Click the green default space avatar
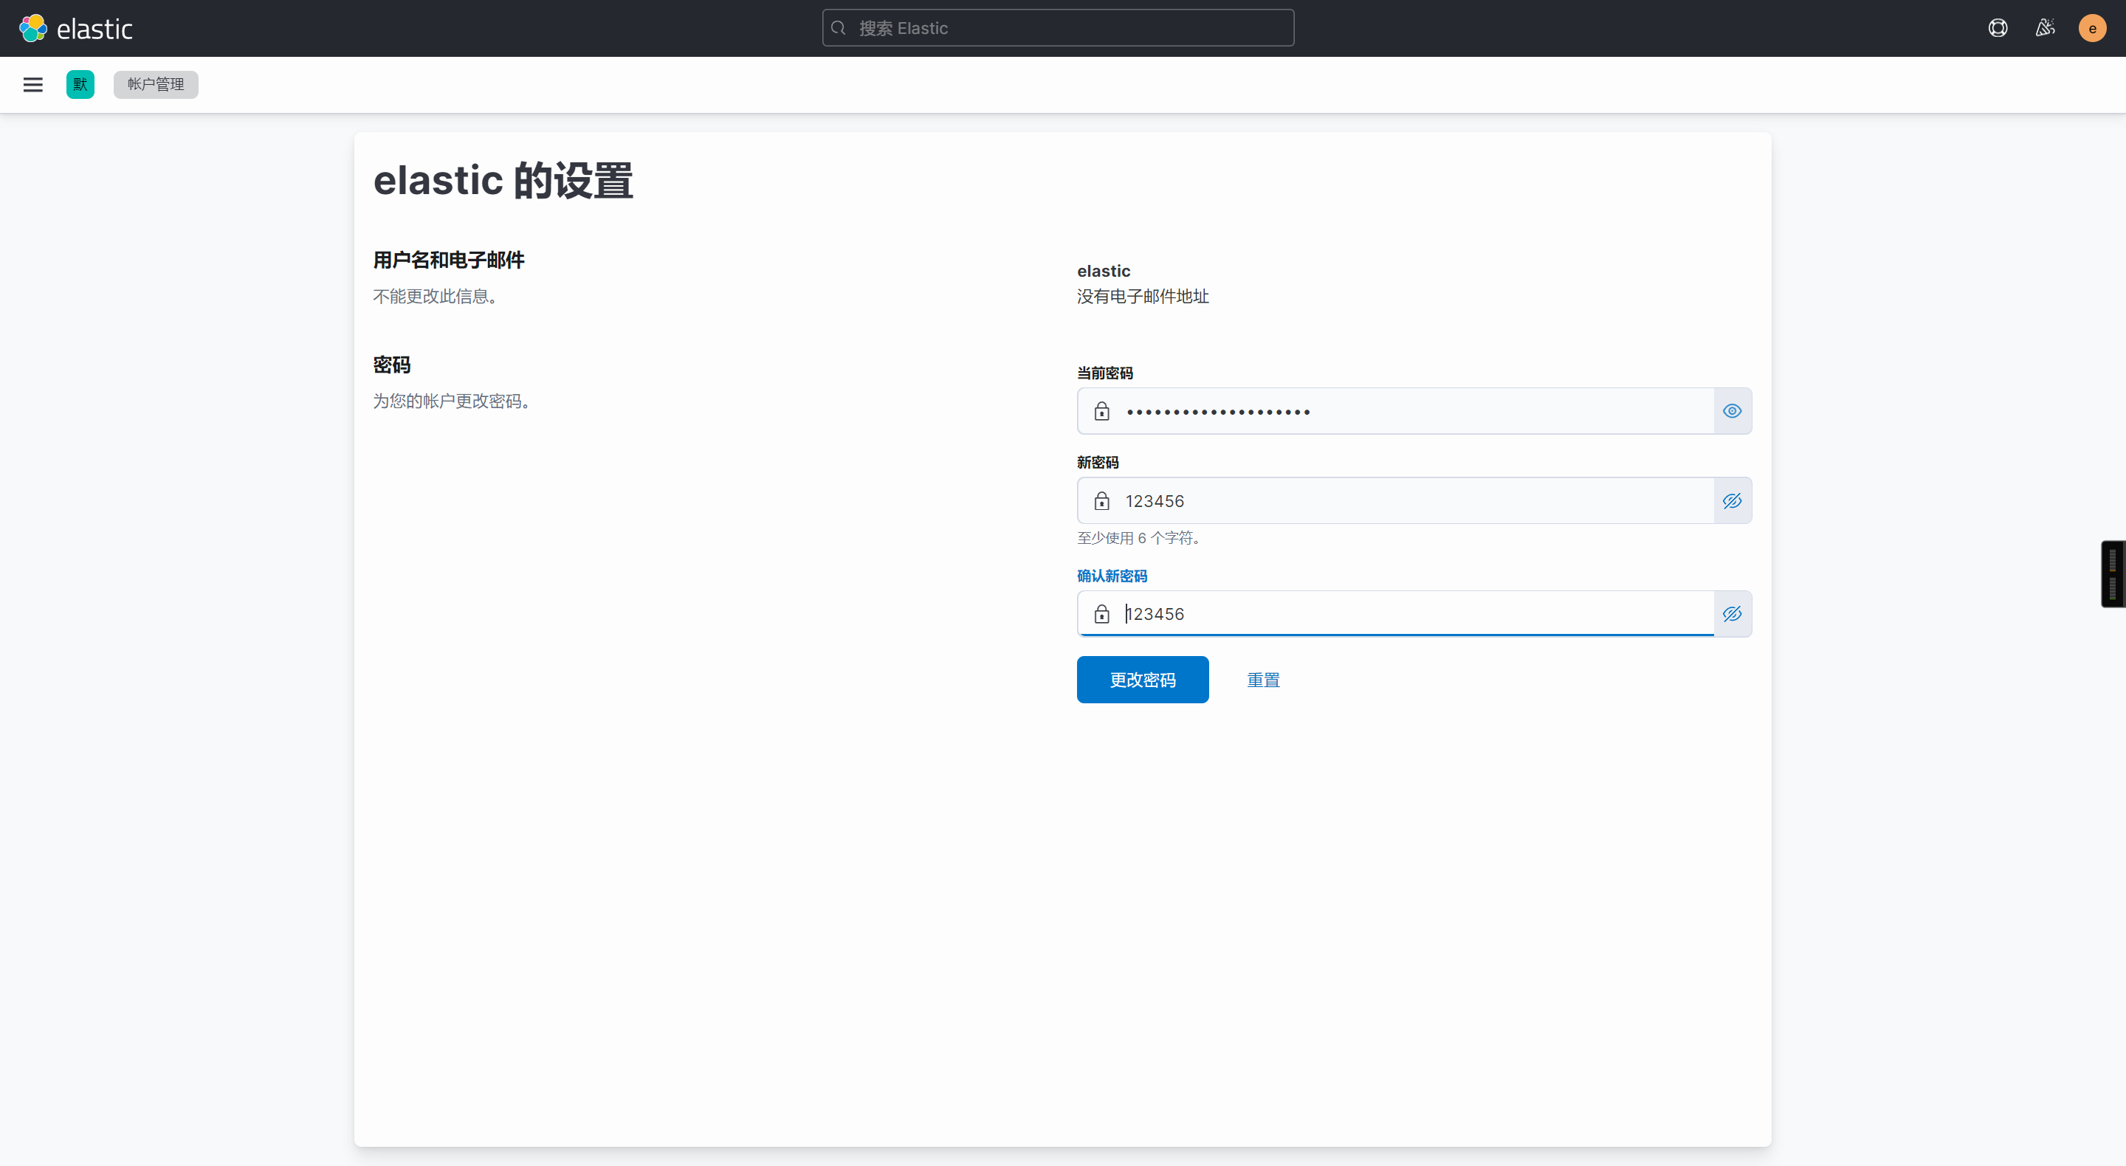2126x1166 pixels. (80, 84)
